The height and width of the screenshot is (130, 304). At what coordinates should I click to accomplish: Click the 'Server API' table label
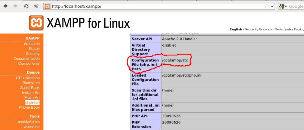tap(142, 39)
